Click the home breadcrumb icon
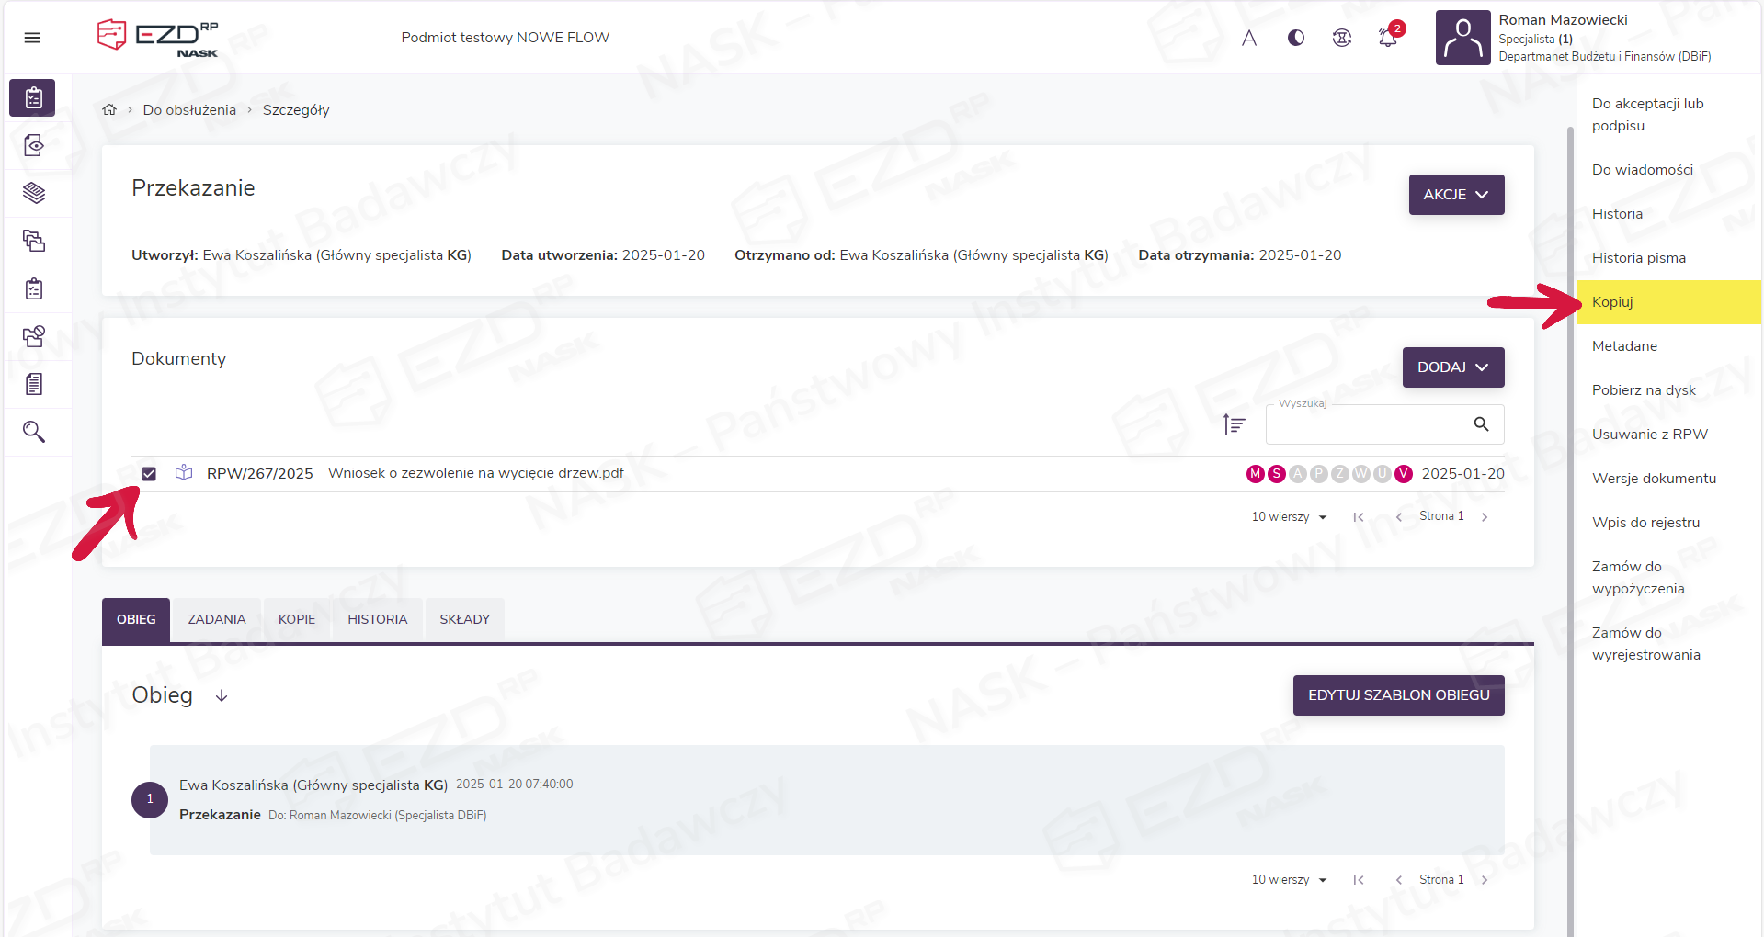This screenshot has width=1764, height=937. tap(109, 110)
